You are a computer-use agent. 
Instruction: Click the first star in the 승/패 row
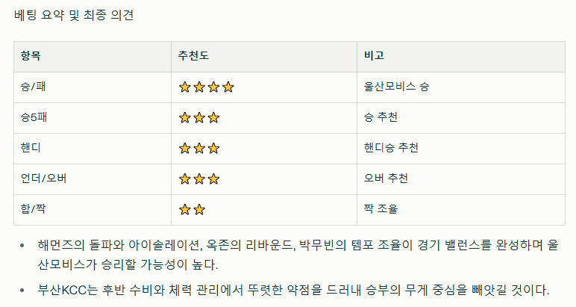185,87
